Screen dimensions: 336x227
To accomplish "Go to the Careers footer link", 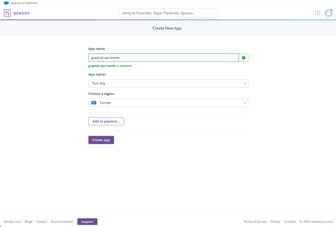I will (42, 222).
